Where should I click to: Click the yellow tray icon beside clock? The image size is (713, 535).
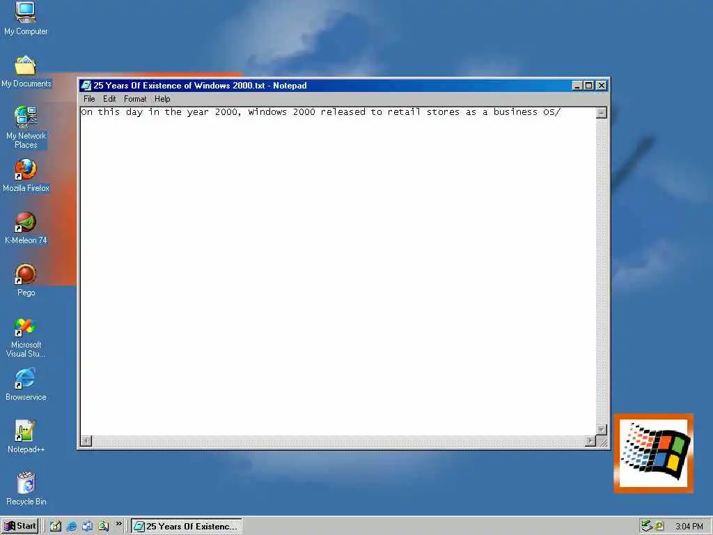(x=659, y=527)
